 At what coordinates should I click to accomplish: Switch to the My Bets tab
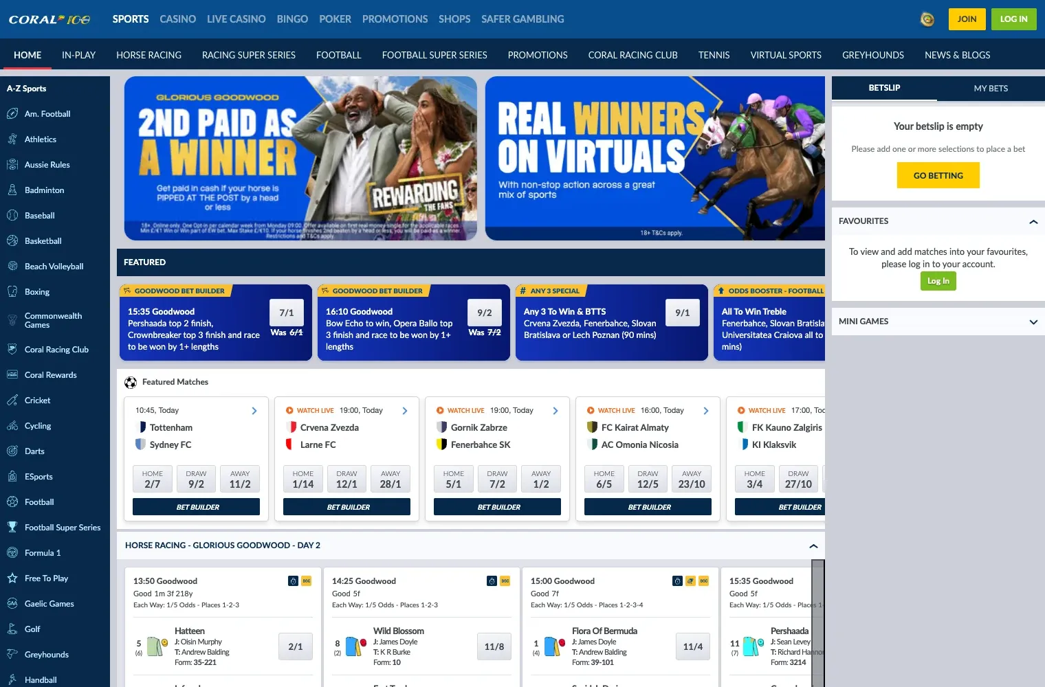[991, 89]
